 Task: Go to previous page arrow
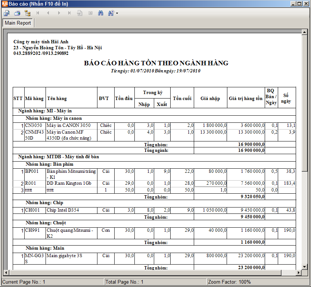48,13
